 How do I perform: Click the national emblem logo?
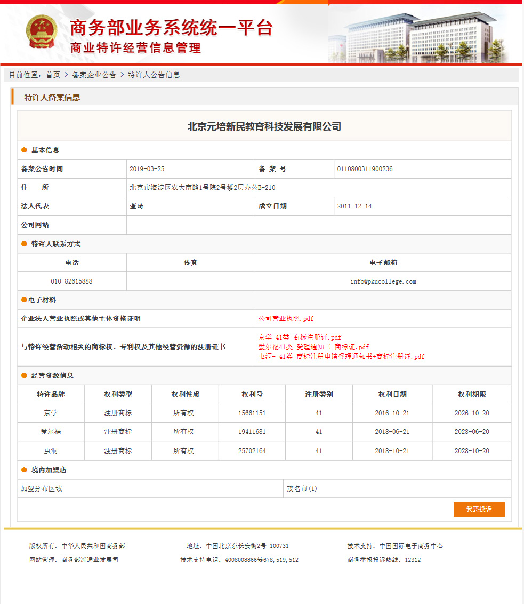pyautogui.click(x=42, y=31)
